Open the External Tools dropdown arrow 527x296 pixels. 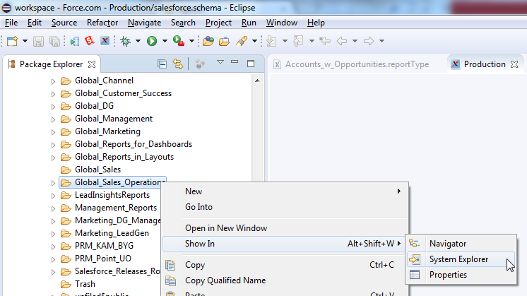pyautogui.click(x=191, y=41)
